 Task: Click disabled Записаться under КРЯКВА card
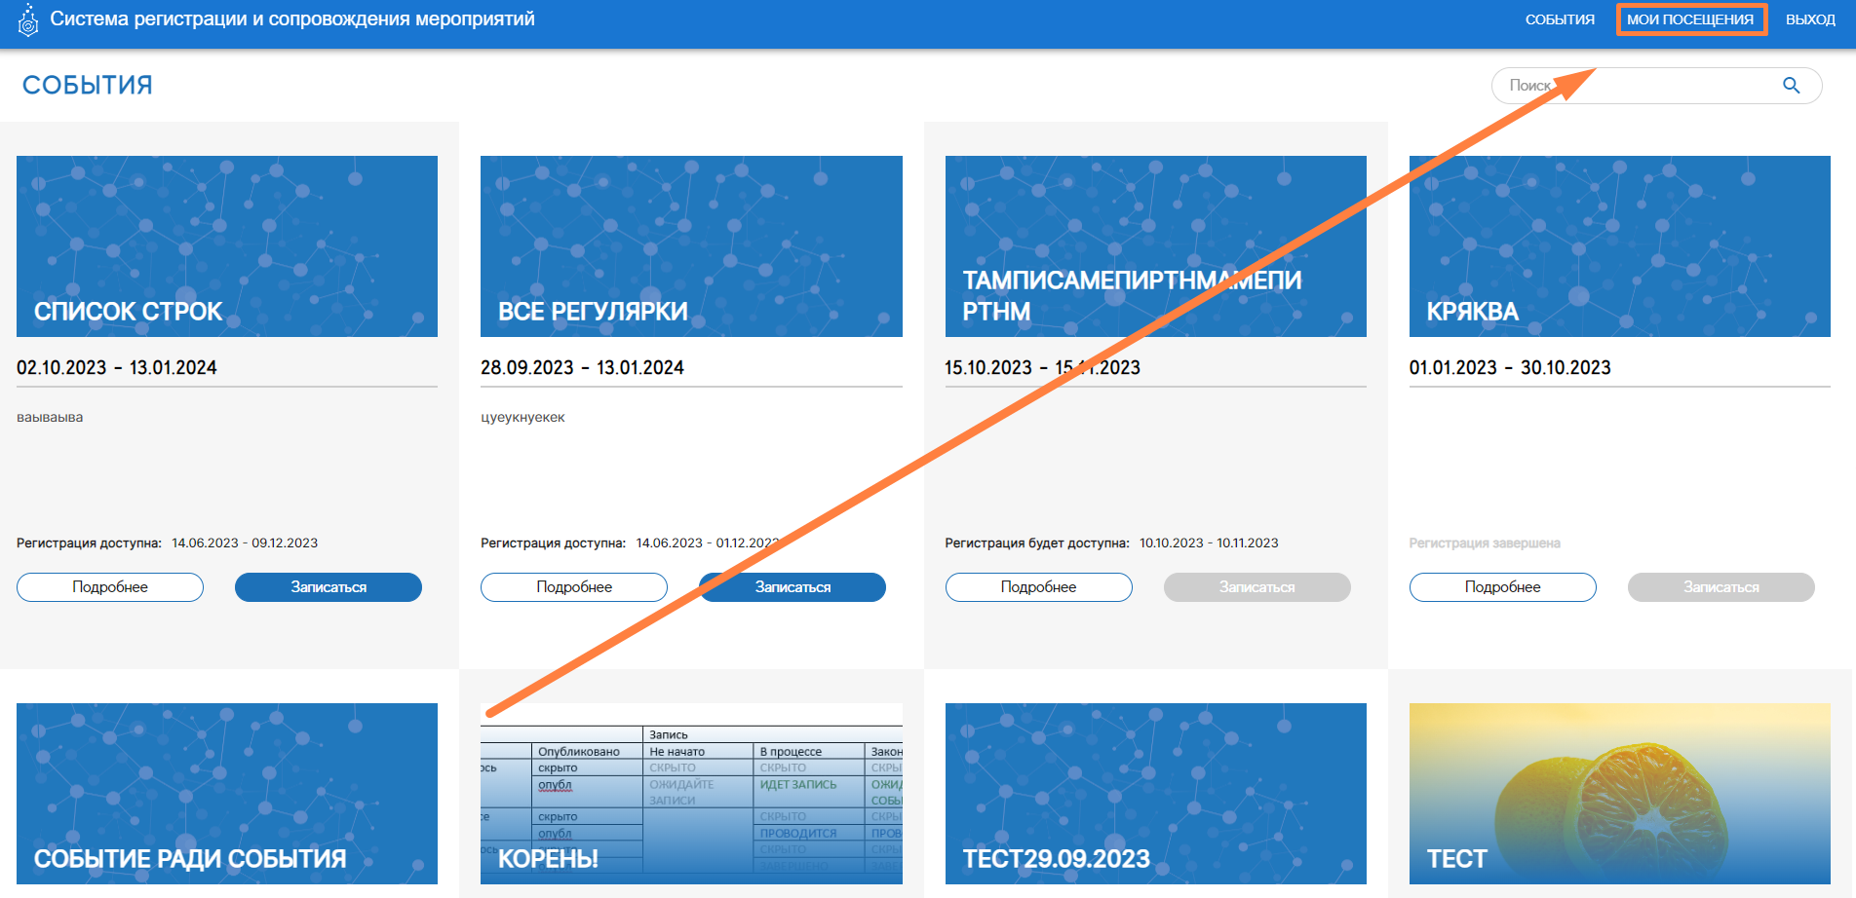tap(1721, 587)
